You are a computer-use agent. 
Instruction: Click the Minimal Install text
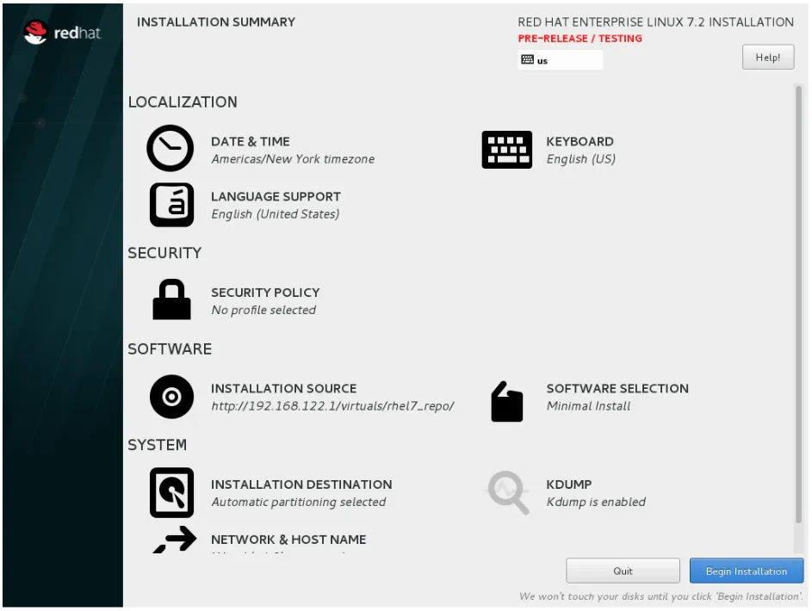tap(588, 406)
